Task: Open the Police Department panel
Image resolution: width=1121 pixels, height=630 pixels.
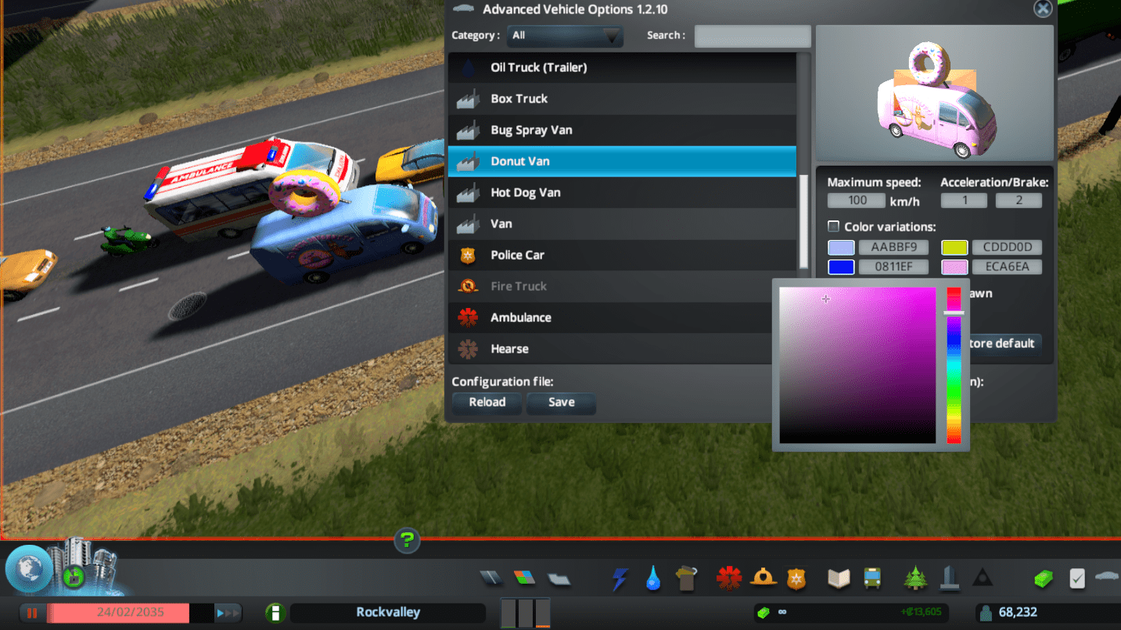Action: click(x=796, y=578)
